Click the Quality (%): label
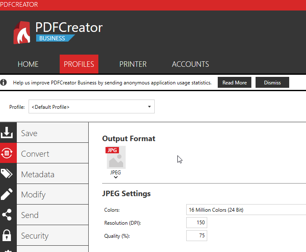The image size is (306, 252). click(x=117, y=236)
